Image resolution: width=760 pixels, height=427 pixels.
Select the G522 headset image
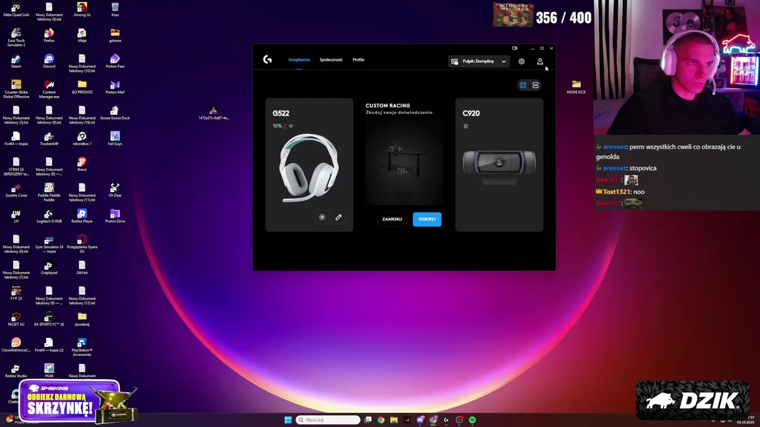tap(309, 168)
